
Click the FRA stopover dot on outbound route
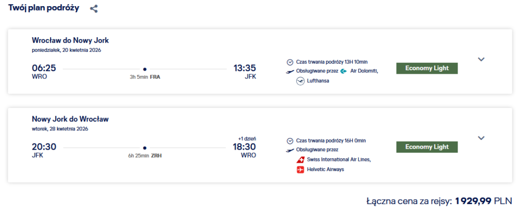(x=145, y=69)
